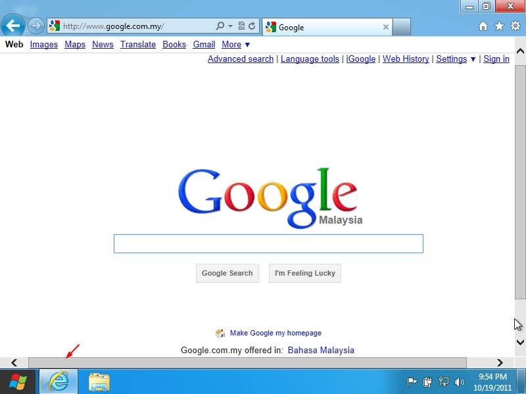Screen dimensions: 526x394
Task: Open Favorites star icon
Action: pyautogui.click(x=499, y=26)
